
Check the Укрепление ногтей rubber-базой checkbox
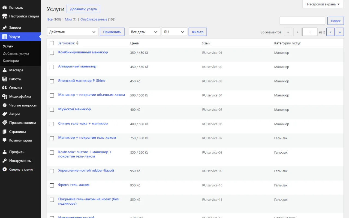52,171
